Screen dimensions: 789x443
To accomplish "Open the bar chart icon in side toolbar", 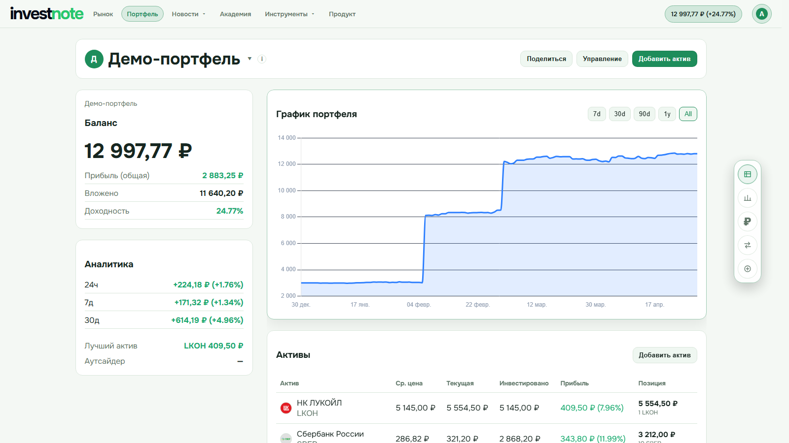I will tap(748, 198).
